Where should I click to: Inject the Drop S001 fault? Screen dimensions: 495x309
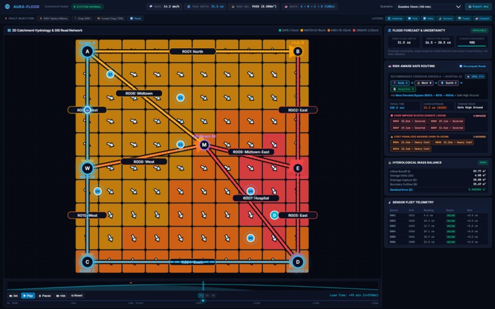82,18
